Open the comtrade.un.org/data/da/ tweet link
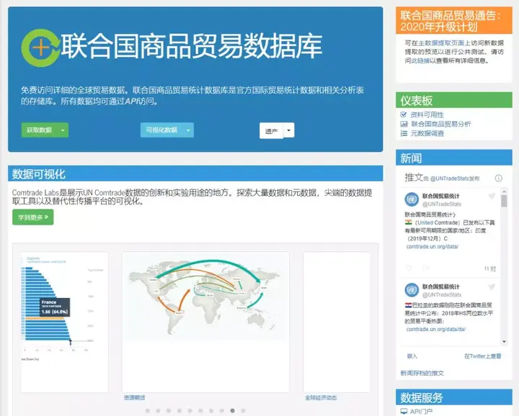Viewport: 519px width, 416px height. 436,329
